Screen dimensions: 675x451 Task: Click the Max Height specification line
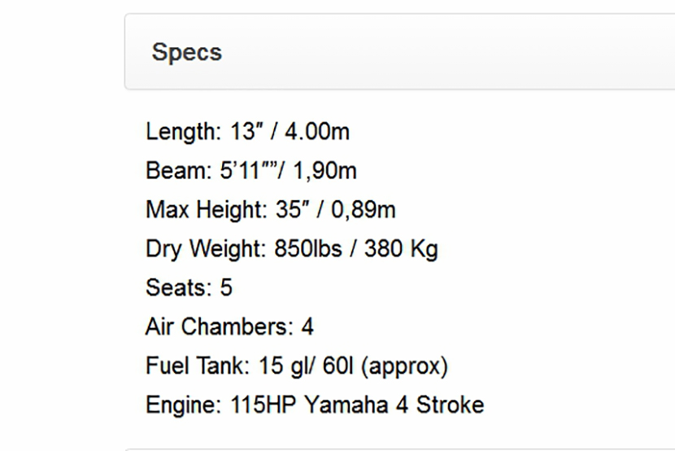point(270,210)
